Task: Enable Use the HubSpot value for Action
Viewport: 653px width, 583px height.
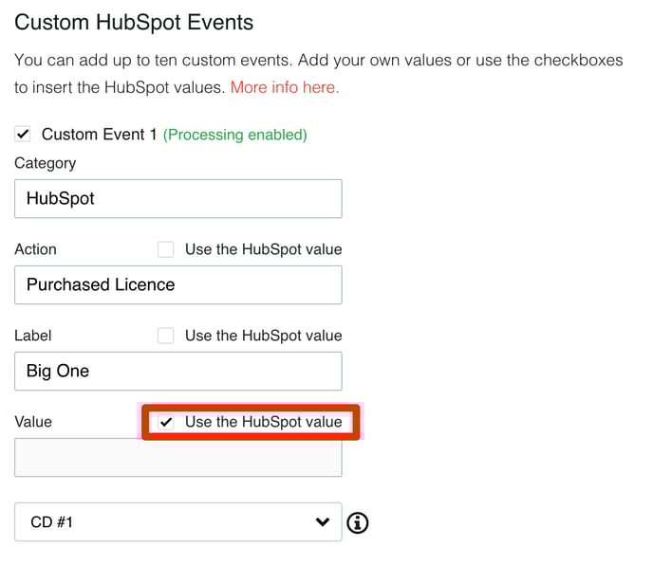Action: (x=166, y=249)
